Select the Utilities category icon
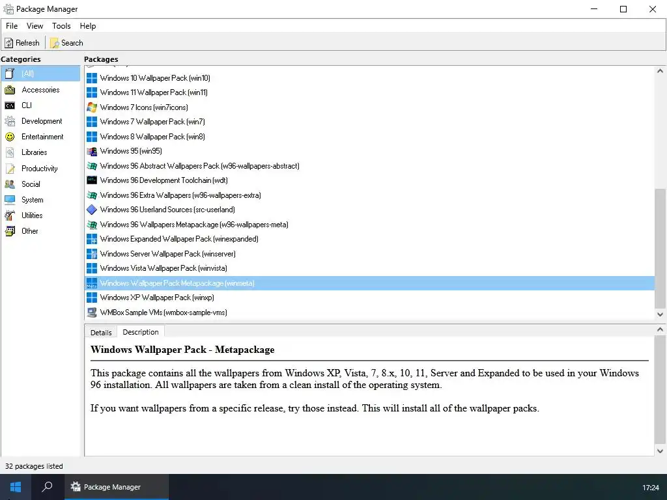 coord(10,215)
